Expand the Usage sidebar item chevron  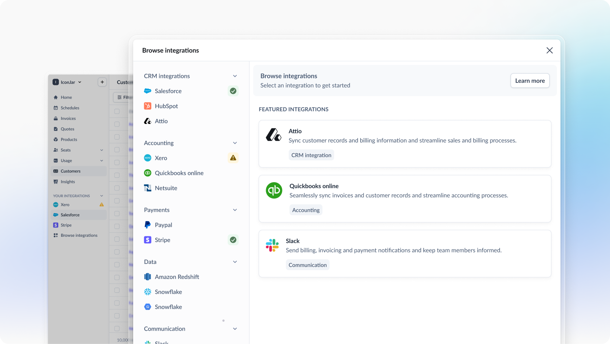point(102,161)
